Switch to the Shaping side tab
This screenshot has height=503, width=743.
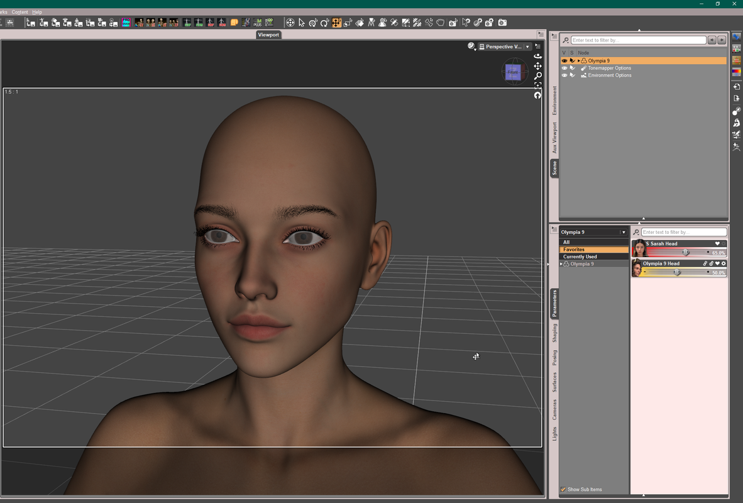554,333
